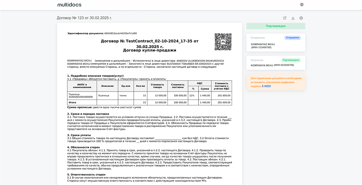Click the green Подтвержден status banner
The height and width of the screenshot is (185, 362).
(x=276, y=26)
